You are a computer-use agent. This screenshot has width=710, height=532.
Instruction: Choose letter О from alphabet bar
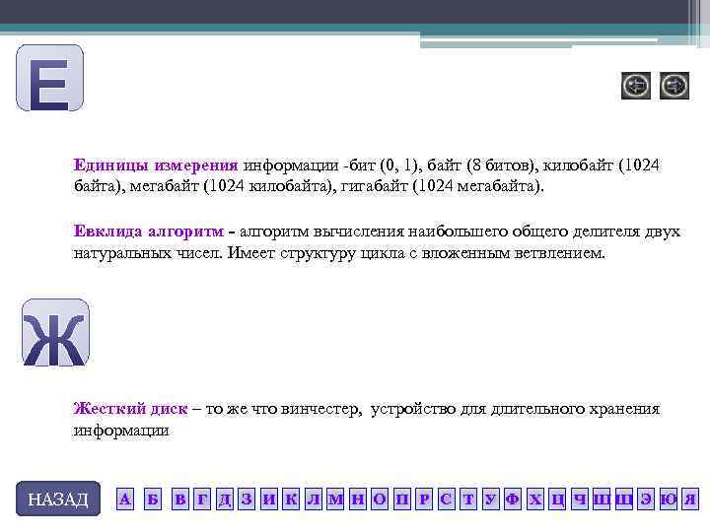[x=380, y=499]
